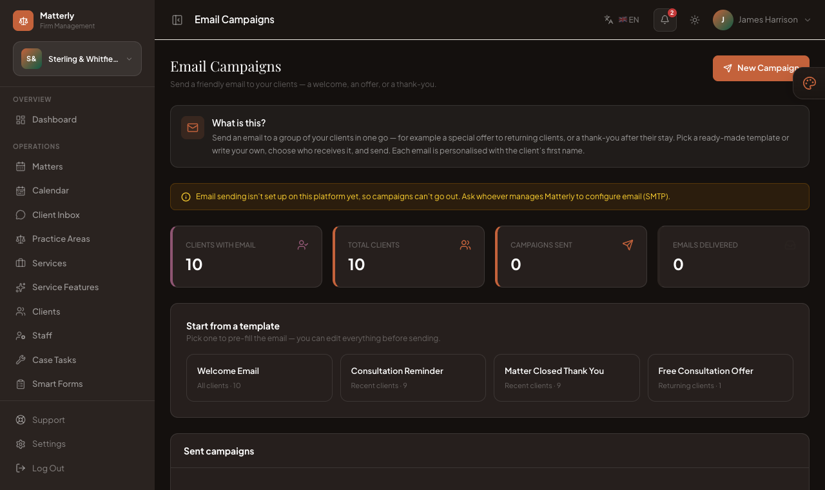The image size is (825, 490).
Task: Click the Support lifebuoy icon
Action: point(21,420)
